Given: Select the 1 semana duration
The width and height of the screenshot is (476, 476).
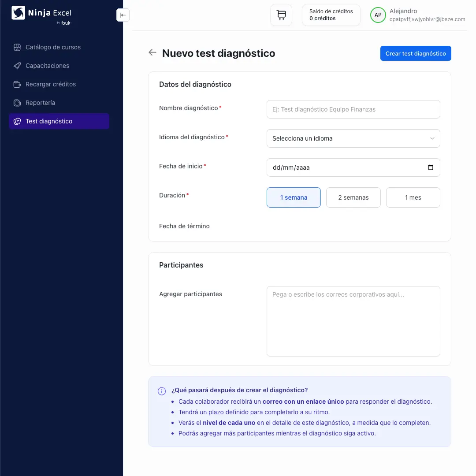Looking at the screenshot, I should click(294, 197).
